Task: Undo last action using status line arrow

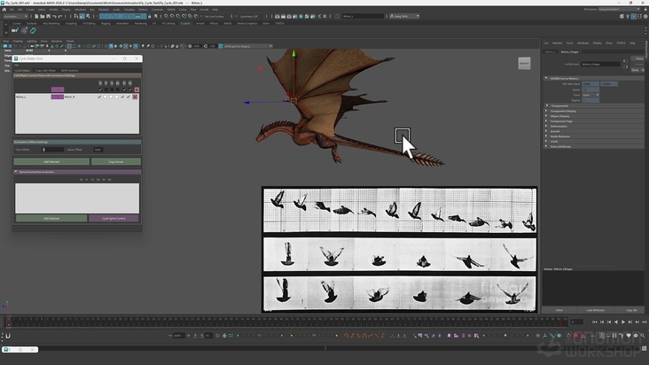Action: click(x=54, y=17)
